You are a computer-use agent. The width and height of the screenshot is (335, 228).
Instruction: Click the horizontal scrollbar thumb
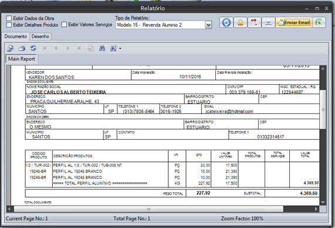tap(148, 209)
